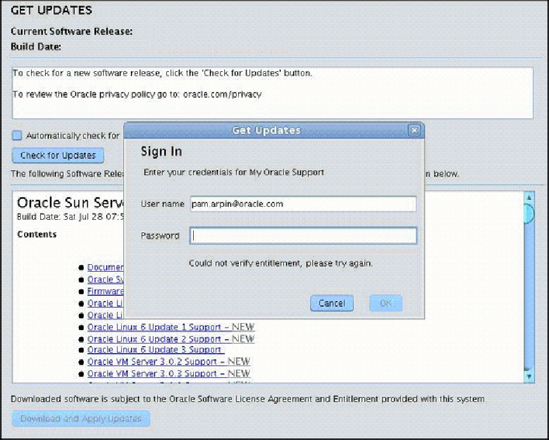Click Download and Apply Updates button

(x=81, y=418)
